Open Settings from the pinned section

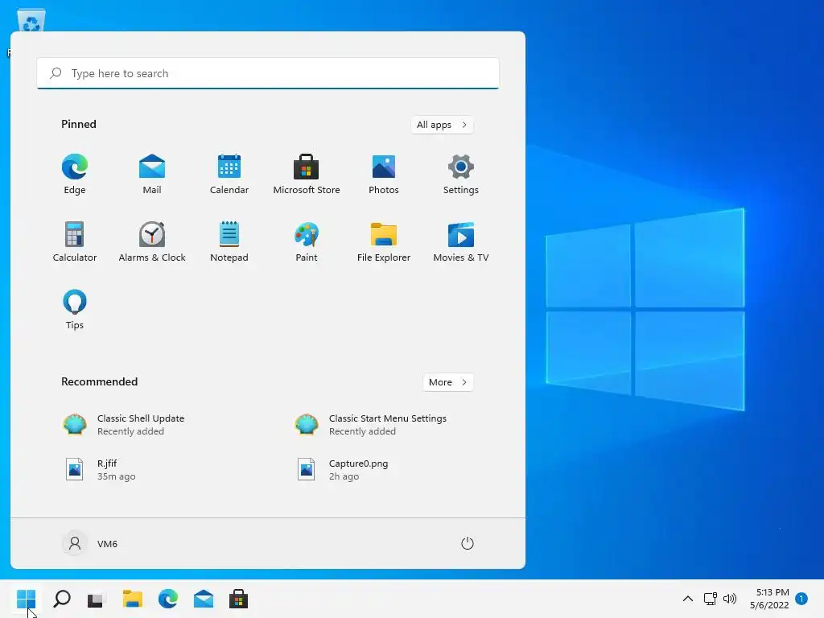coord(461,175)
